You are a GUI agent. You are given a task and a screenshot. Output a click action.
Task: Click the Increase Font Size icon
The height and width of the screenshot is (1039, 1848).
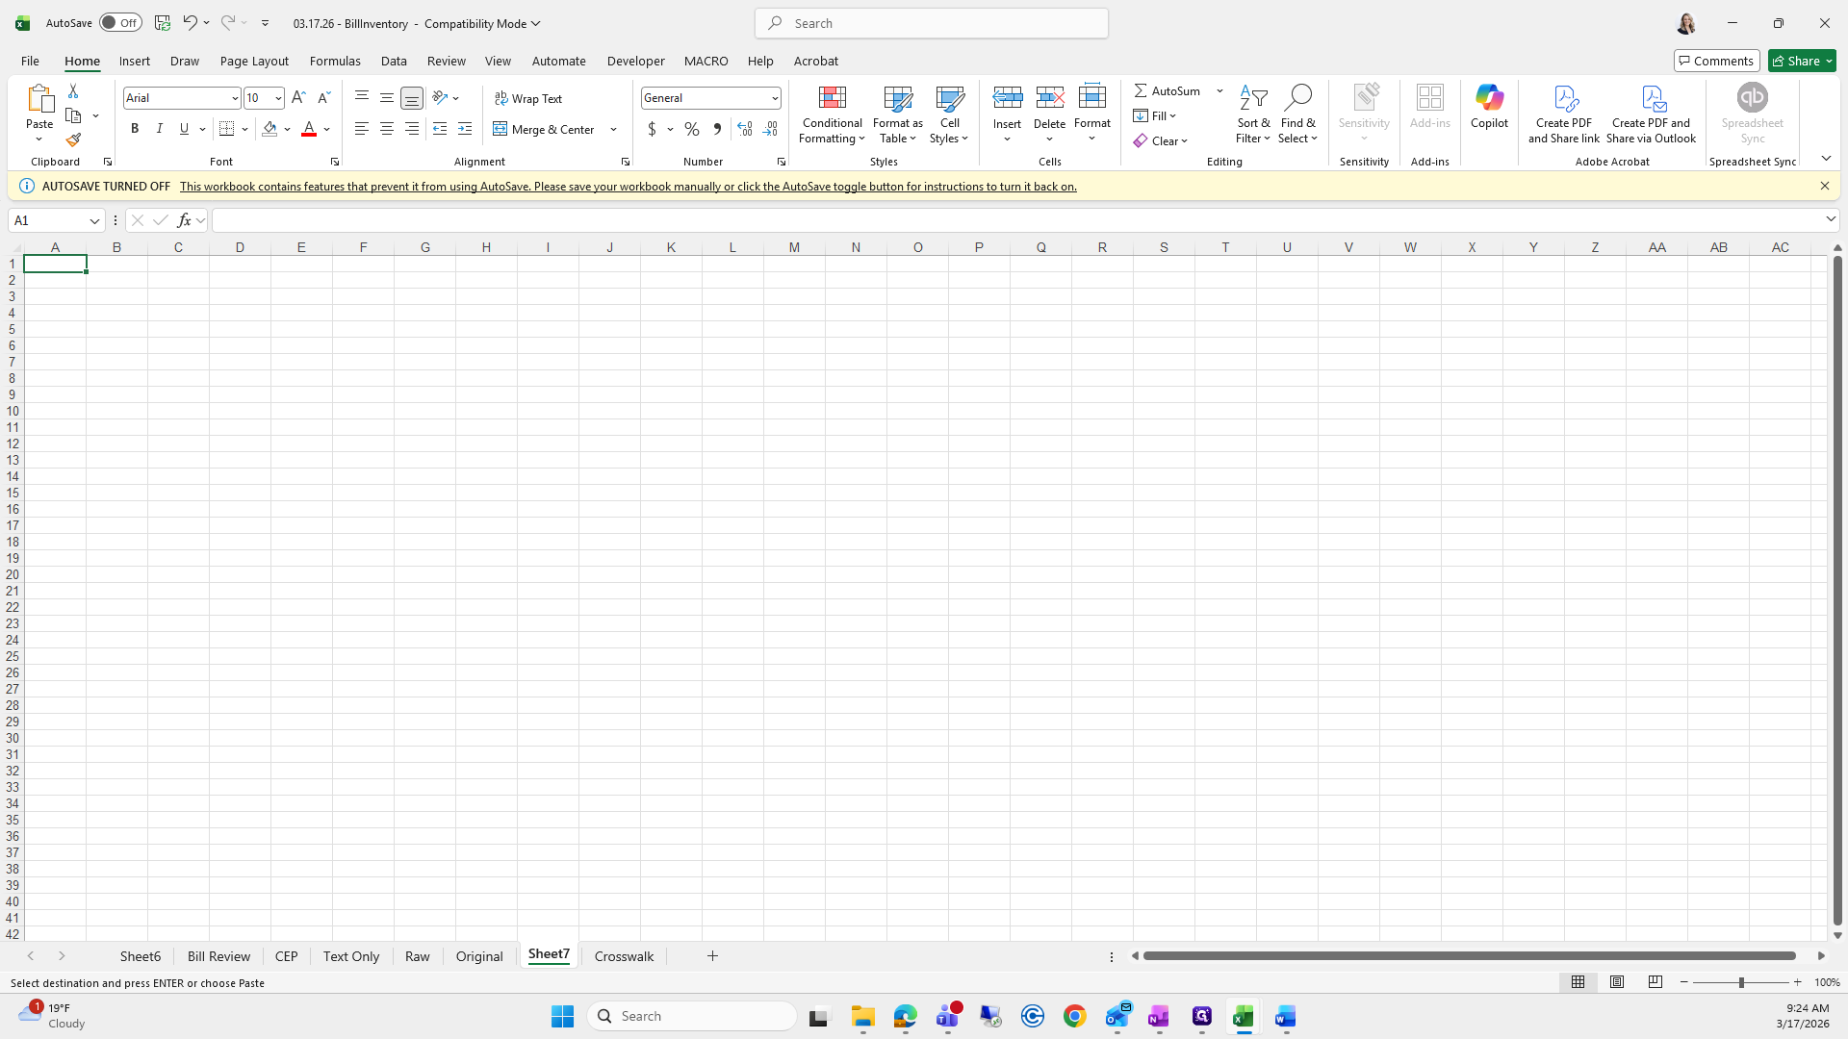click(298, 98)
